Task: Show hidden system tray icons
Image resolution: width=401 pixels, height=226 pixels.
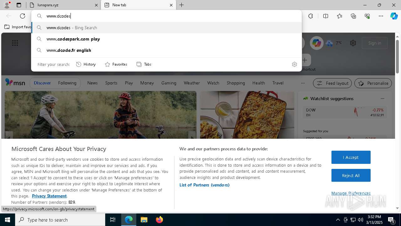Action: tap(338, 220)
